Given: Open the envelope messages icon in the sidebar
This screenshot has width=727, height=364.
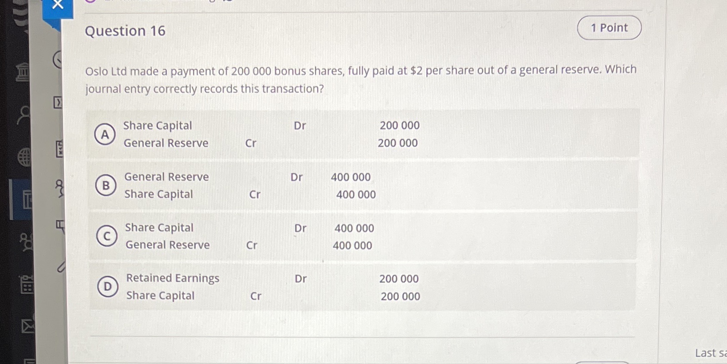Looking at the screenshot, I should tap(27, 326).
